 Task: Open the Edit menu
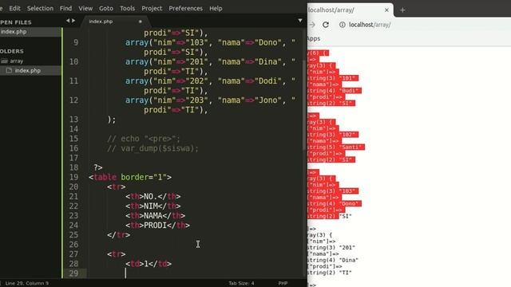[14, 9]
